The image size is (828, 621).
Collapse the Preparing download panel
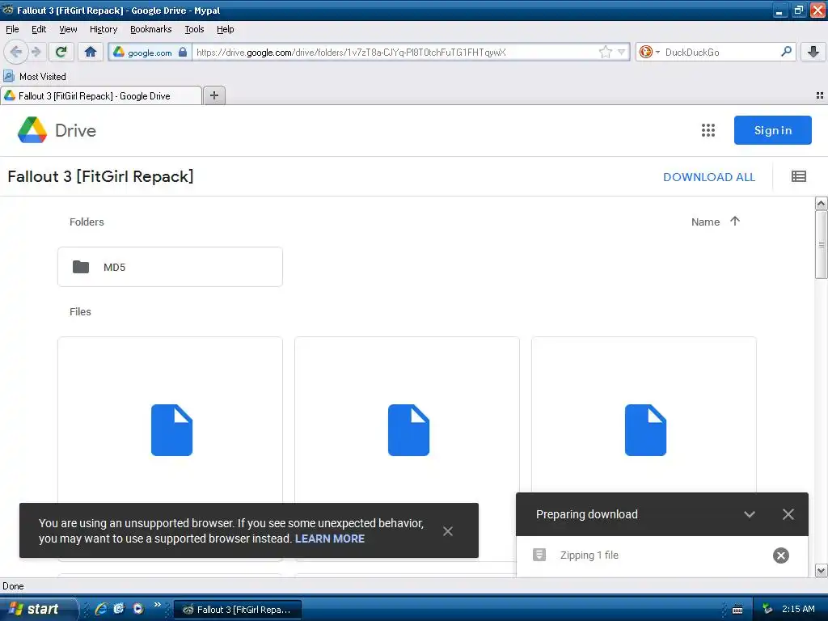(750, 514)
